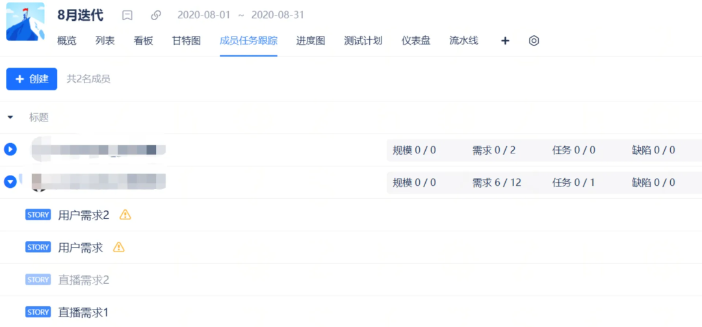Collapse the second member row arrow
Viewport: 702px width, 327px height.
10,181
